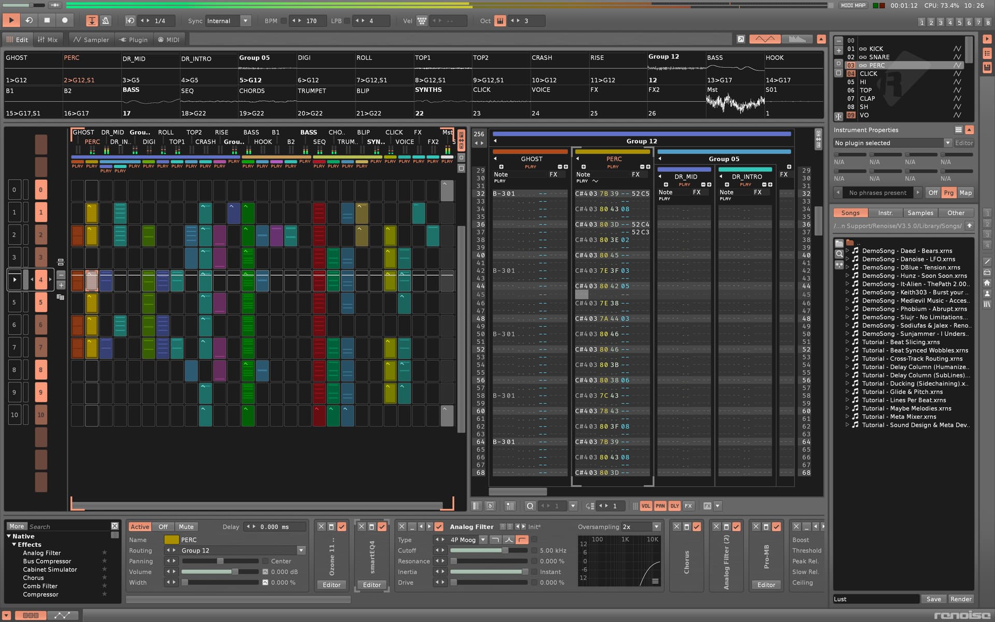Toggle the DLY column button

click(674, 506)
